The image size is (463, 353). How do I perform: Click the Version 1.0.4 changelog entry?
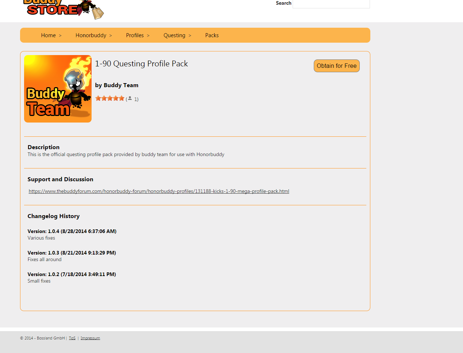click(72, 232)
